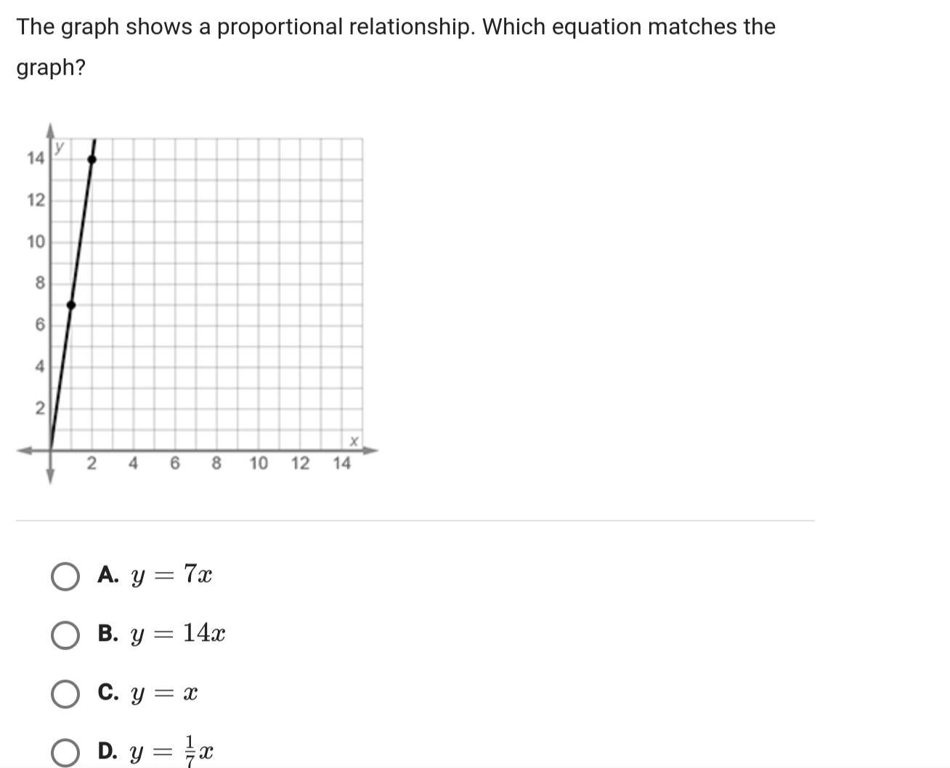Image resolution: width=950 pixels, height=768 pixels.
Task: Click the bold letter B option label
Action: tap(107, 634)
